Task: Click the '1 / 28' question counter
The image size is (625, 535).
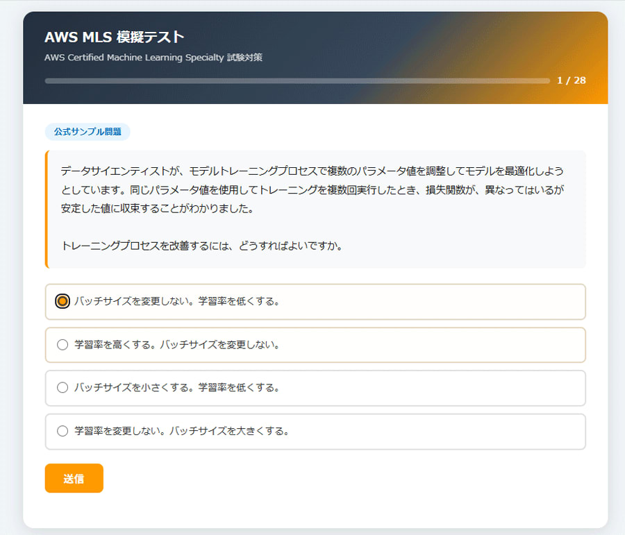Action: click(572, 80)
